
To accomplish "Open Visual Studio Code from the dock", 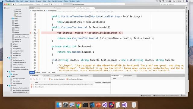I will click(x=92, y=105).
